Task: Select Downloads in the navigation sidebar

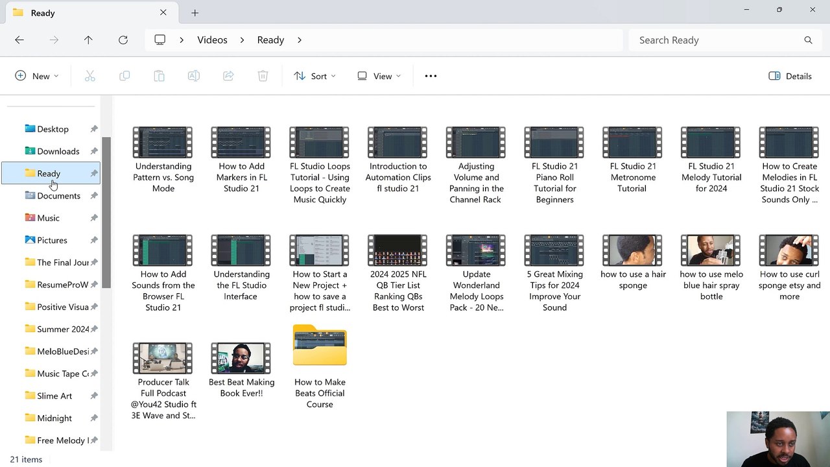Action: [x=58, y=151]
